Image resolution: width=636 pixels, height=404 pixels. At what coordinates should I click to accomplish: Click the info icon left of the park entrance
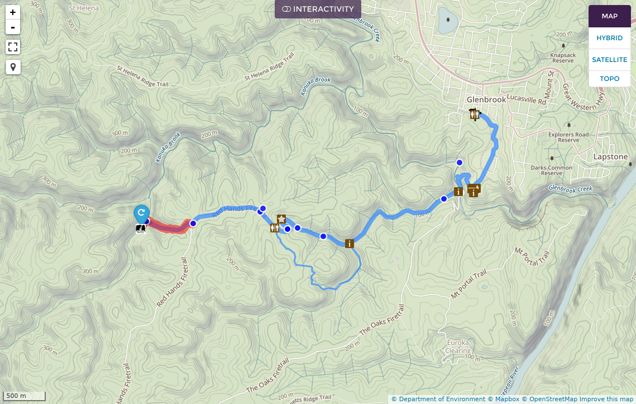point(458,192)
